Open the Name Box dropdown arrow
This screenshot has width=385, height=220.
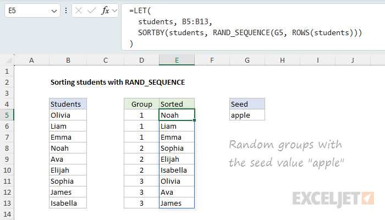54,11
